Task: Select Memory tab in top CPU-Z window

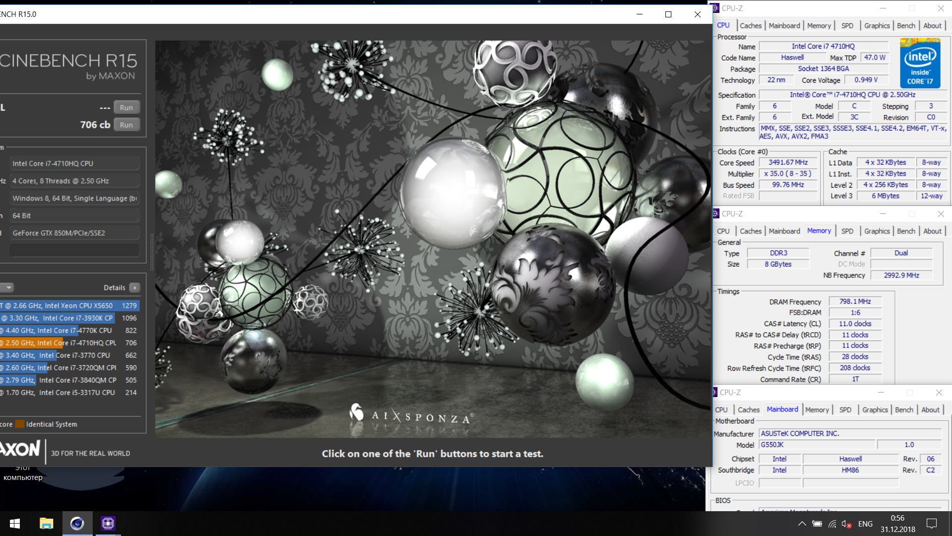Action: [x=819, y=26]
